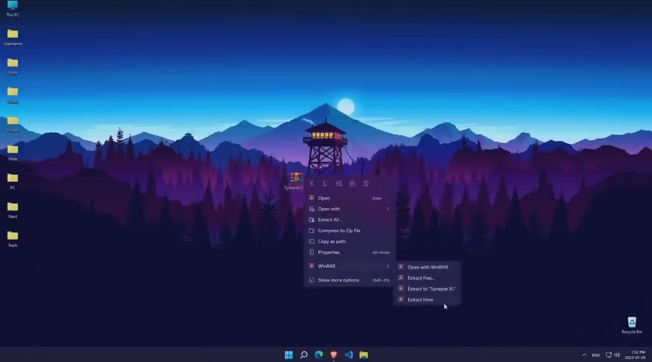The image size is (652, 362).
Task: Select Extract Here from WinRAR submenu
Action: click(x=420, y=299)
